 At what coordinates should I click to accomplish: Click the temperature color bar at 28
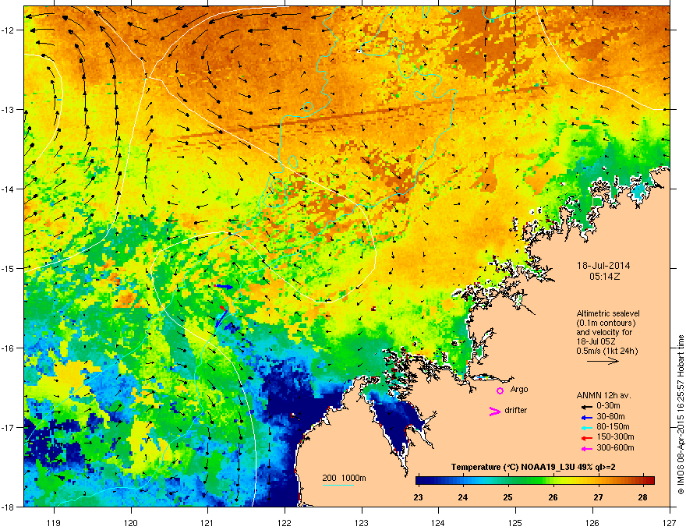[x=642, y=480]
